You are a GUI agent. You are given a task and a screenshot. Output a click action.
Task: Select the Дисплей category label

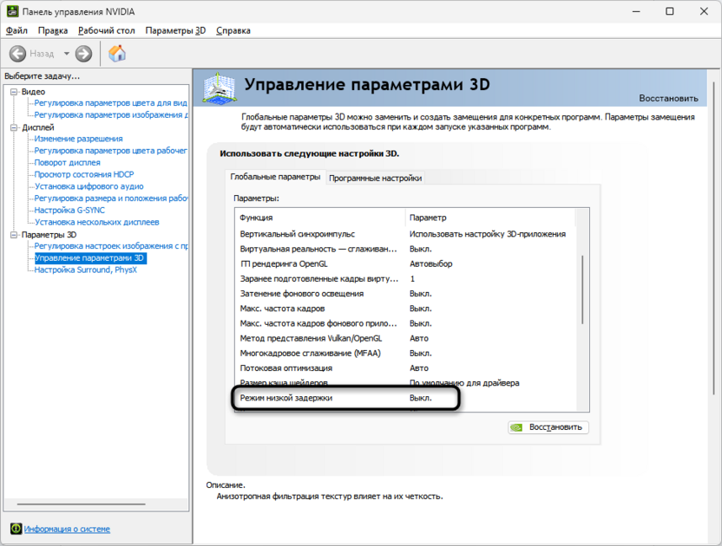click(x=38, y=127)
